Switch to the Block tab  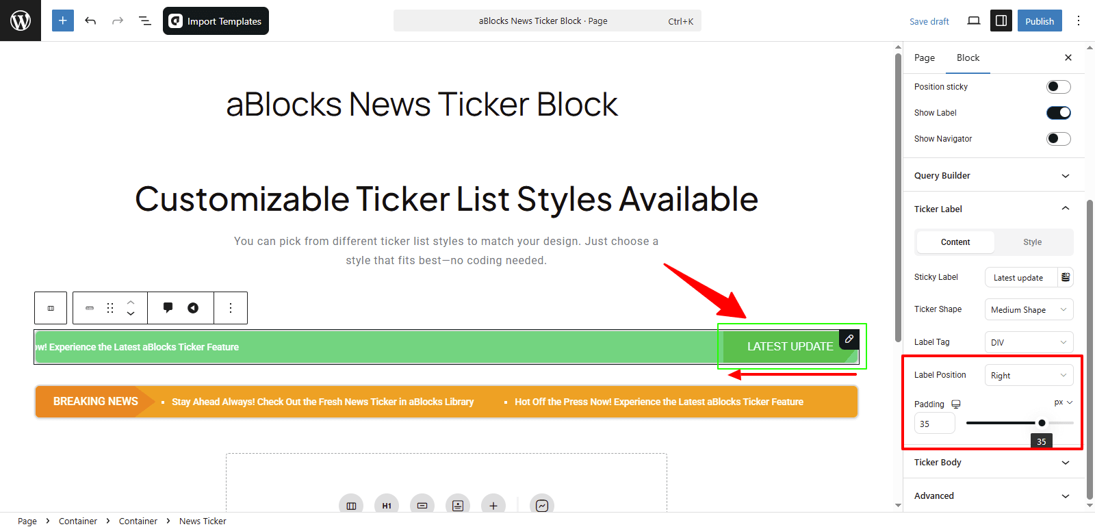[968, 57]
